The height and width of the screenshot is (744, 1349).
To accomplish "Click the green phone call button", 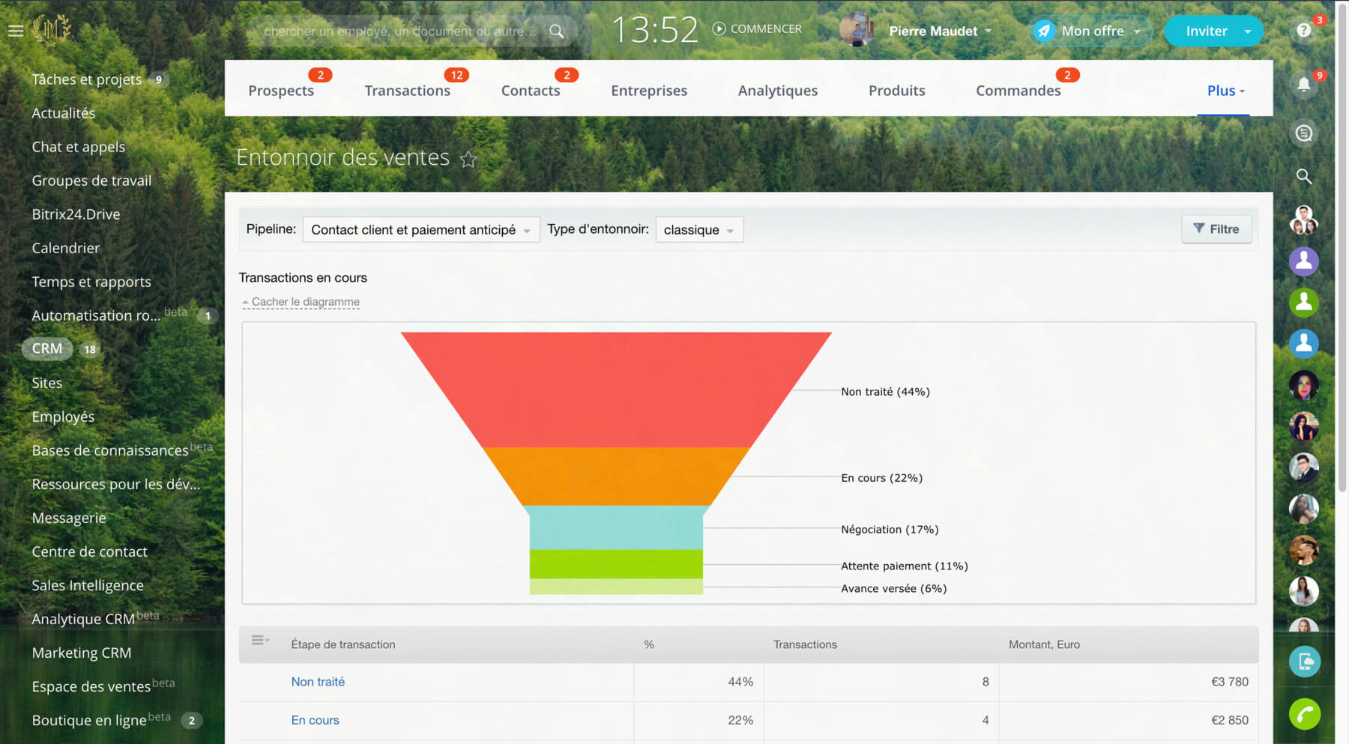I will tap(1304, 713).
